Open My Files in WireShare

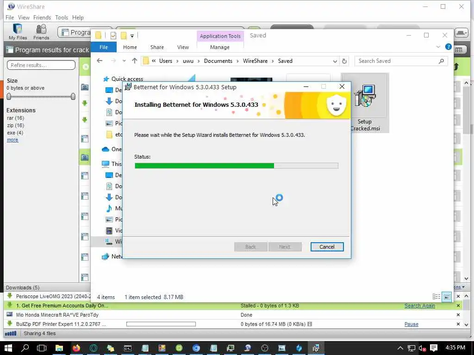[18, 32]
